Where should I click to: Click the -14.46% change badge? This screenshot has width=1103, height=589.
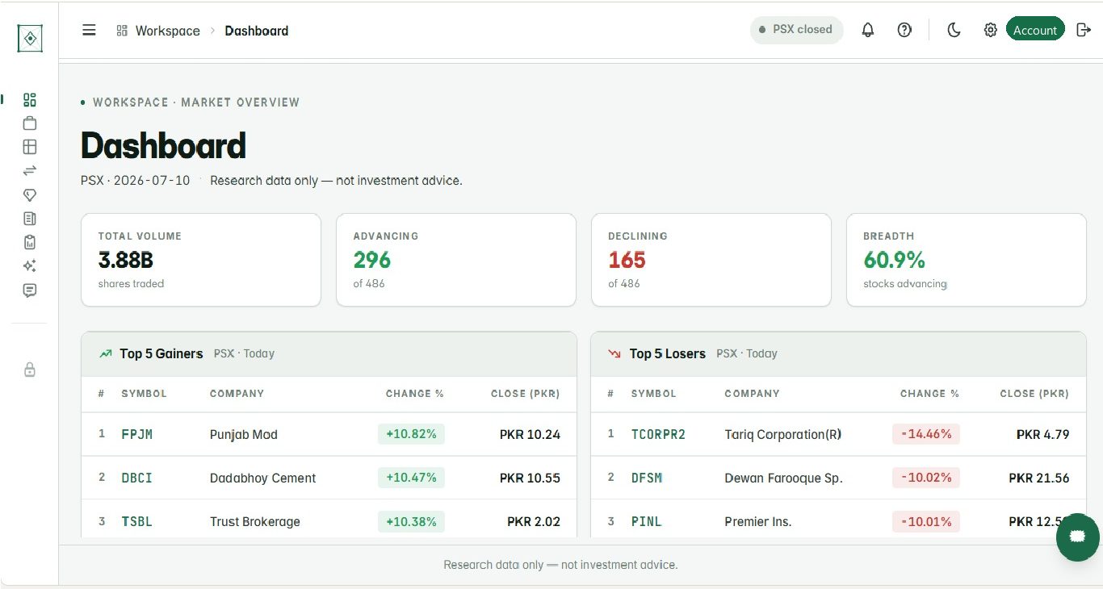pyautogui.click(x=925, y=434)
